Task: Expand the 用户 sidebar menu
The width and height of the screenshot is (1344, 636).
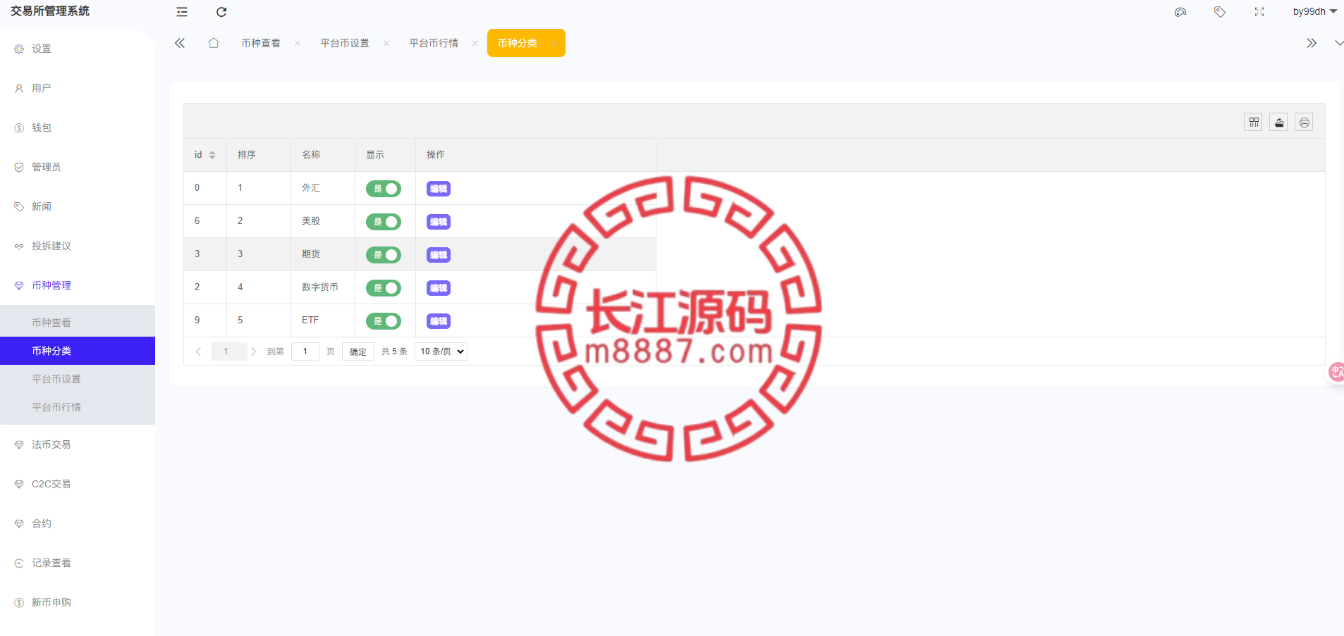Action: click(78, 88)
